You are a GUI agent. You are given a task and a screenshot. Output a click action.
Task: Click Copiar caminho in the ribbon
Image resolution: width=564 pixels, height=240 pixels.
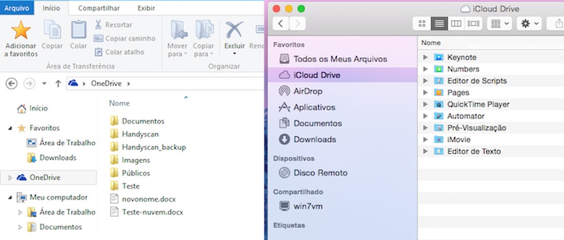tap(124, 38)
